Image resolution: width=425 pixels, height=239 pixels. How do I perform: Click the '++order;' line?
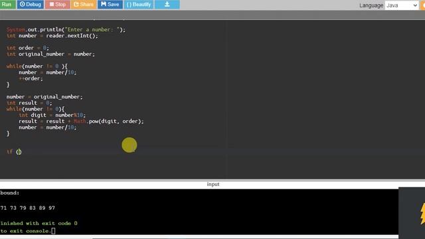click(x=31, y=78)
